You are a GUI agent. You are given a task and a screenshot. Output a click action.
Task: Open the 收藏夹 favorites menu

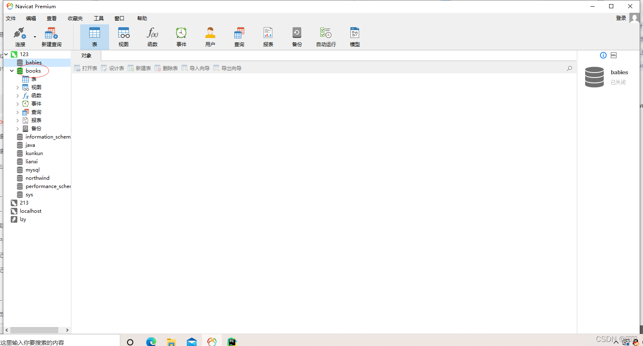[75, 19]
